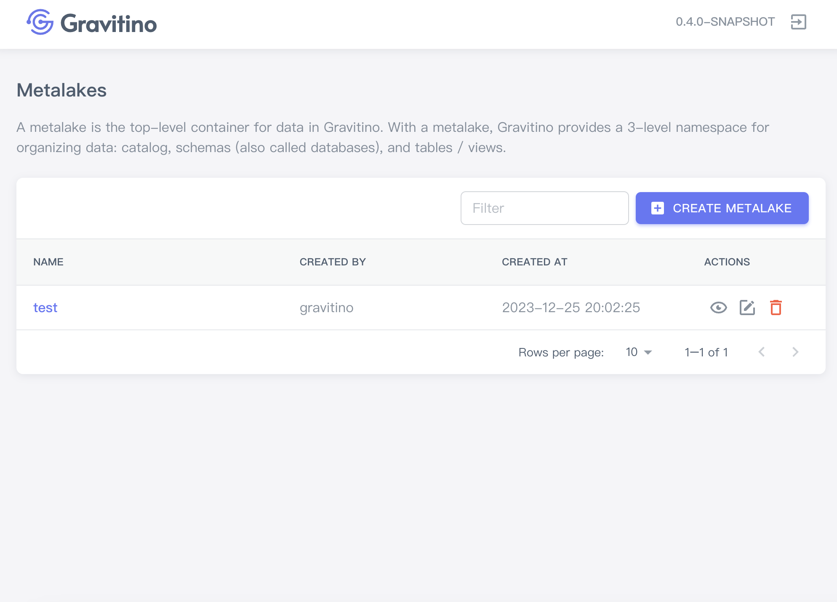View details of test metalake
The image size is (837, 602).
718,308
